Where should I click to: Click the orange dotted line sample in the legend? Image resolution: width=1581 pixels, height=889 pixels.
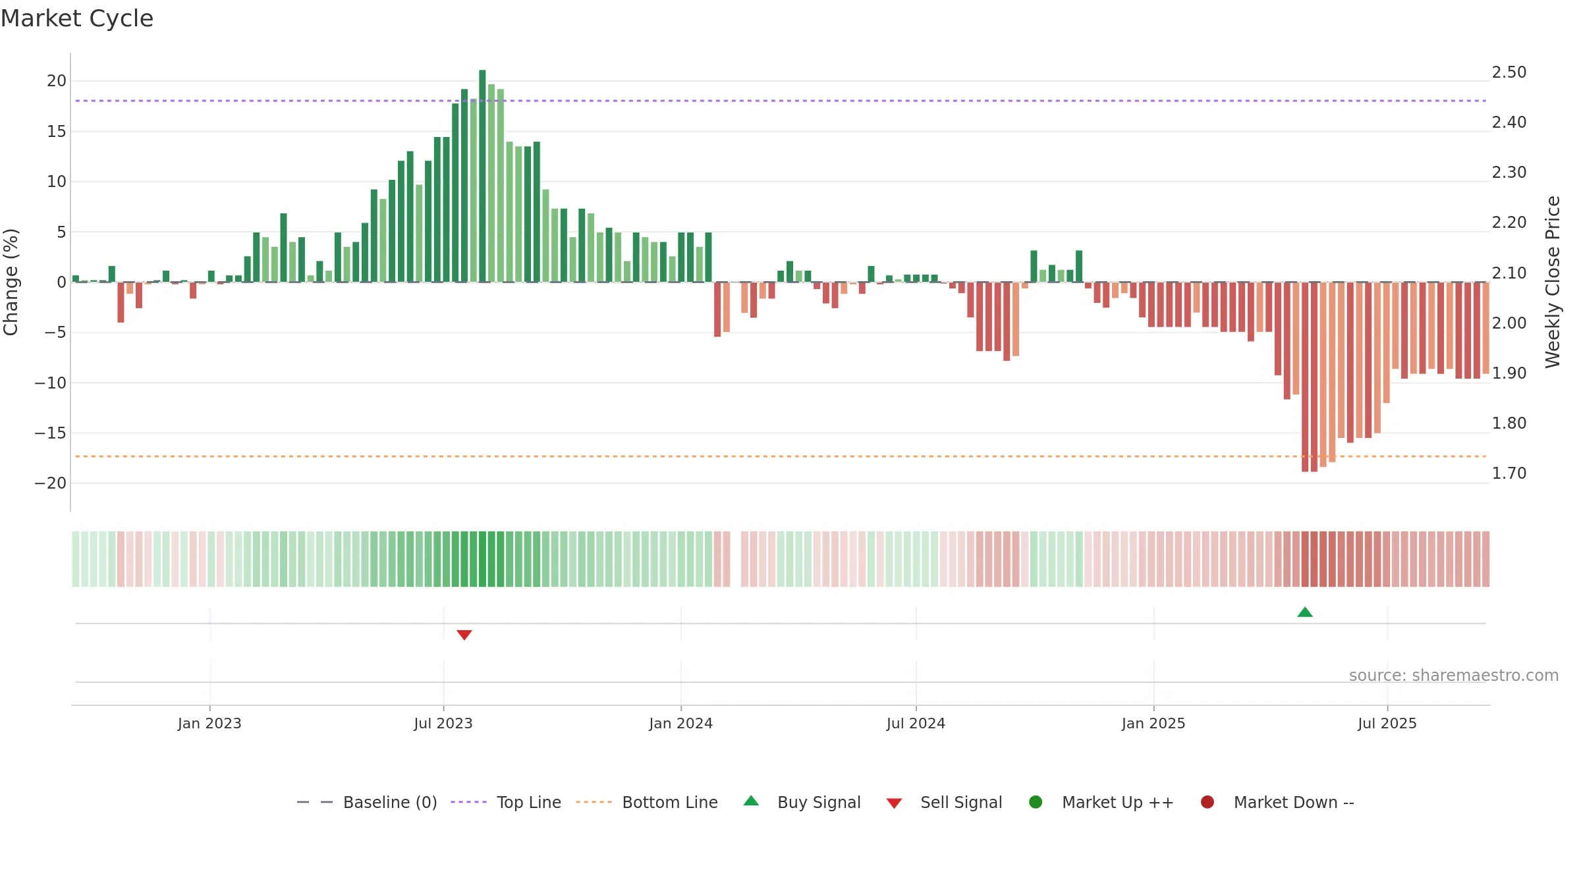(x=594, y=802)
